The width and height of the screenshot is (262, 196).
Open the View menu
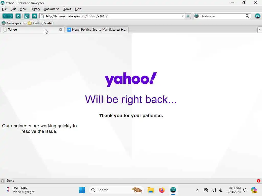[23, 9]
